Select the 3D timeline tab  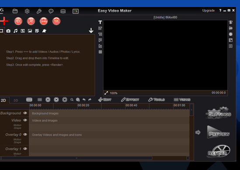[16, 100]
